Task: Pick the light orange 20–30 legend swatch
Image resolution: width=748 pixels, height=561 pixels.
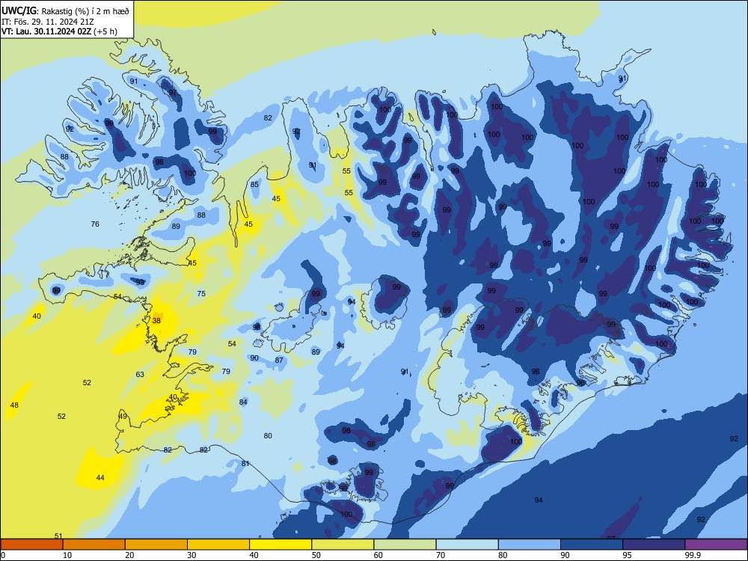Action: 156,545
